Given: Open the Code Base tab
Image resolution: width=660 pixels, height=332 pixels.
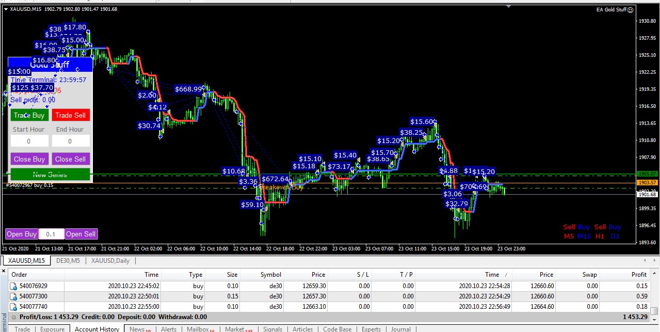Looking at the screenshot, I should pyautogui.click(x=337, y=329).
